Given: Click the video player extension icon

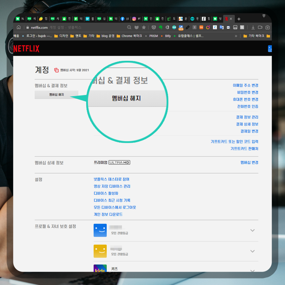Looking at the screenshot, I should coord(228,27).
